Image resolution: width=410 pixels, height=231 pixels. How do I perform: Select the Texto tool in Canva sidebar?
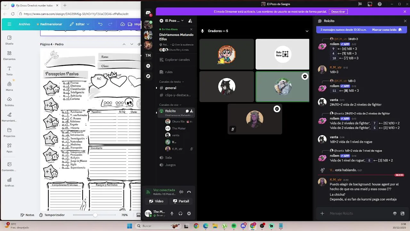point(9,71)
